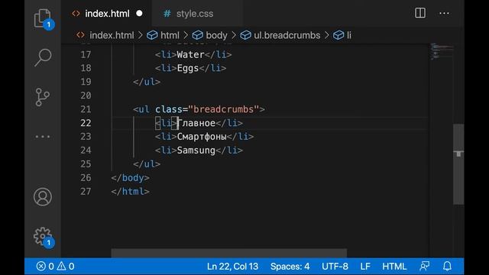Select ul.breadcrumbs in breadcrumb path
The width and height of the screenshot is (489, 275).
[x=287, y=35]
